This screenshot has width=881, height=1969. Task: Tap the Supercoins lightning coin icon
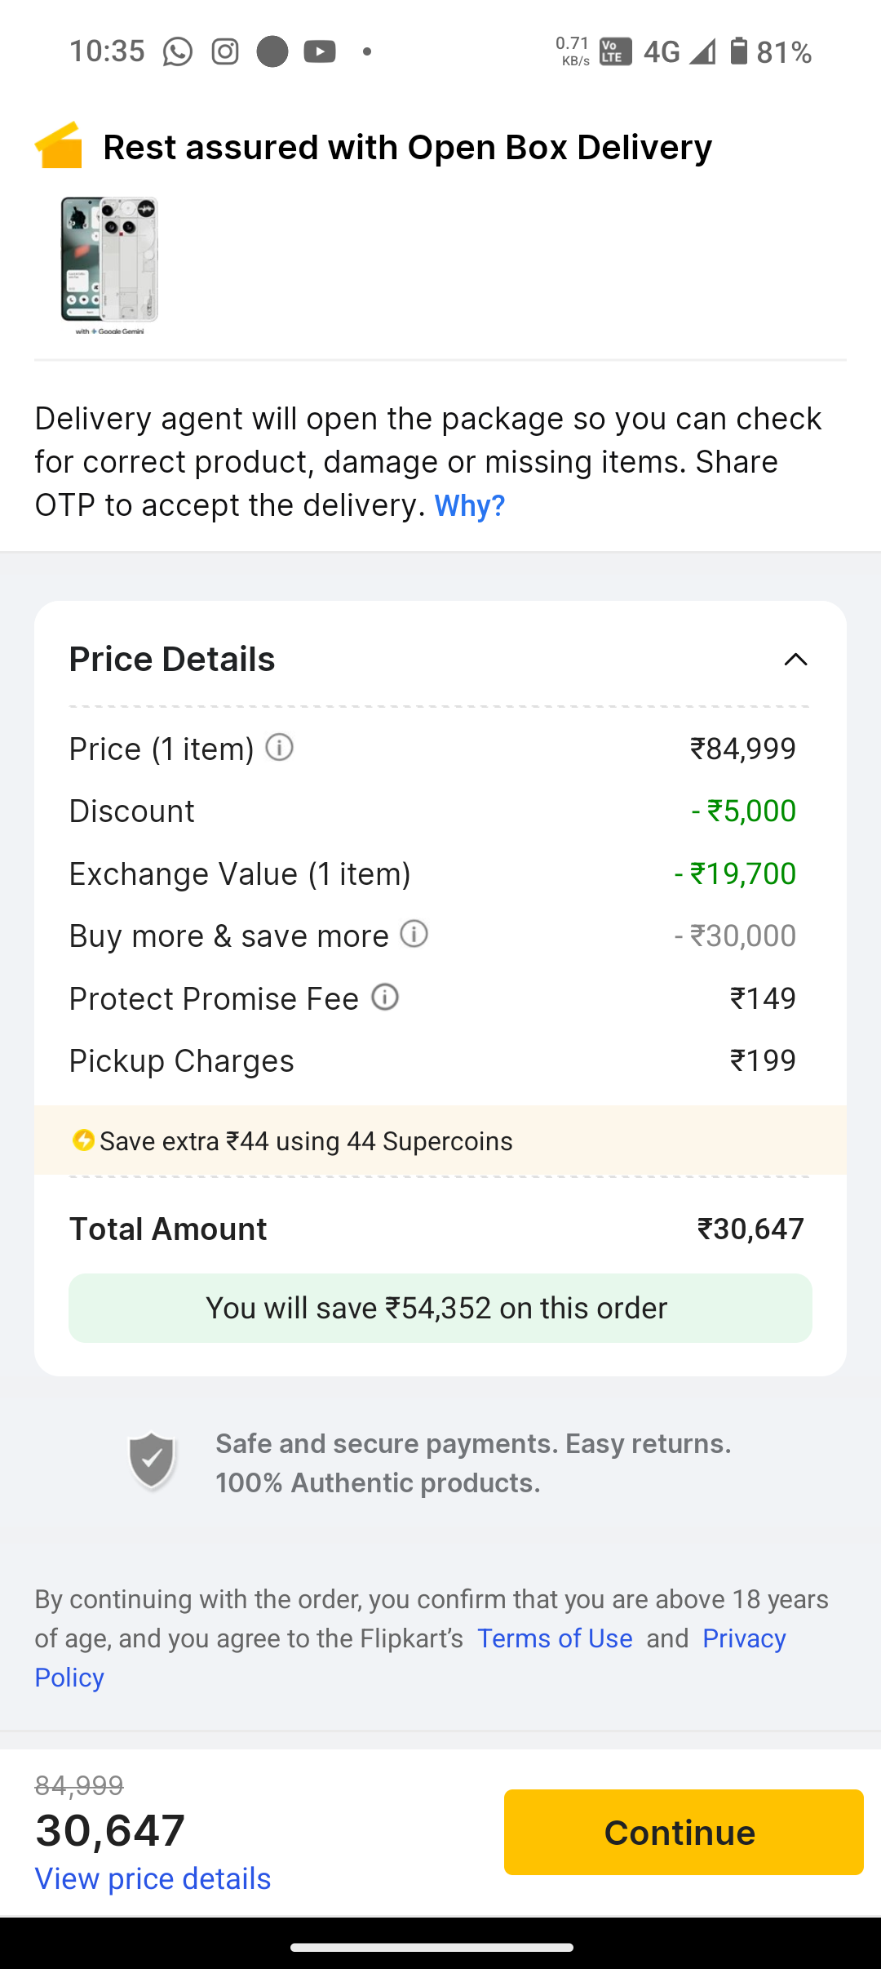point(83,1140)
